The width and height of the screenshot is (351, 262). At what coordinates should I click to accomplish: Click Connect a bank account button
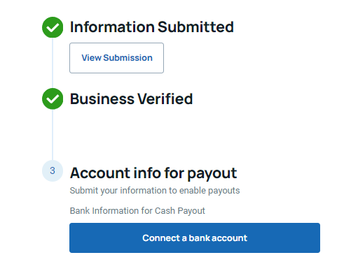195,238
